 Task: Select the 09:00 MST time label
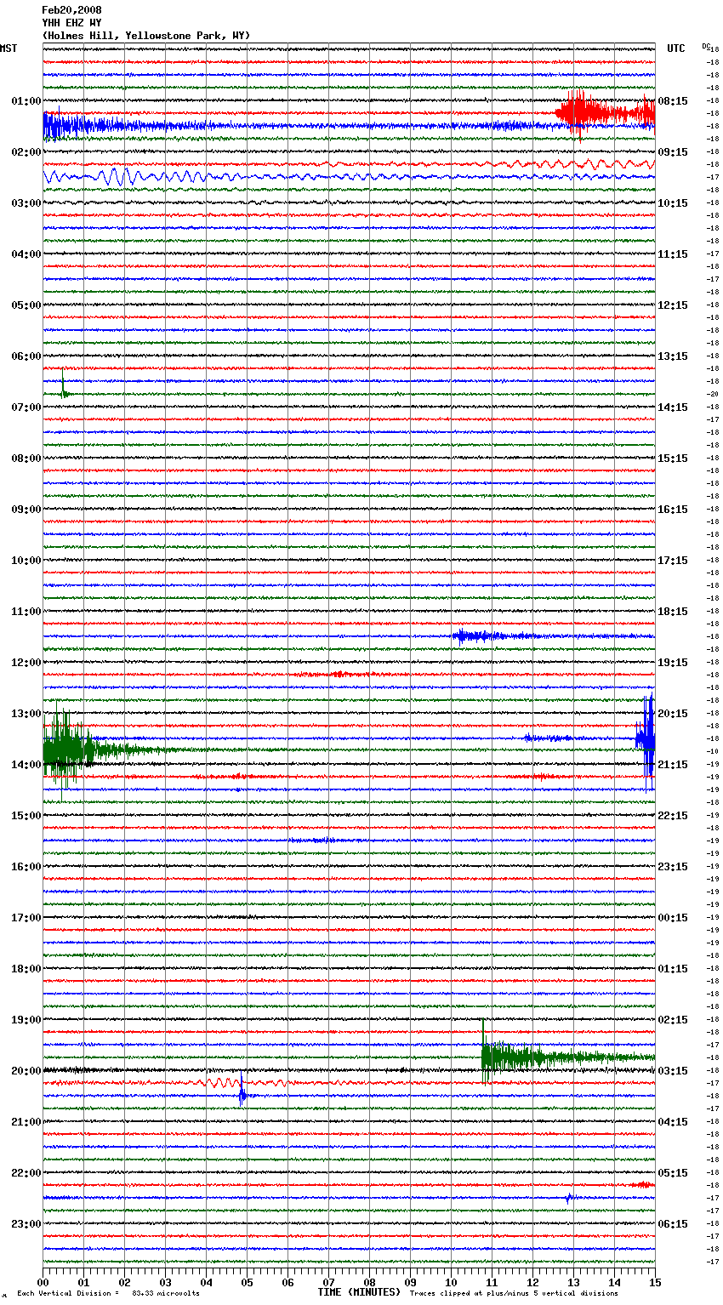(x=26, y=510)
